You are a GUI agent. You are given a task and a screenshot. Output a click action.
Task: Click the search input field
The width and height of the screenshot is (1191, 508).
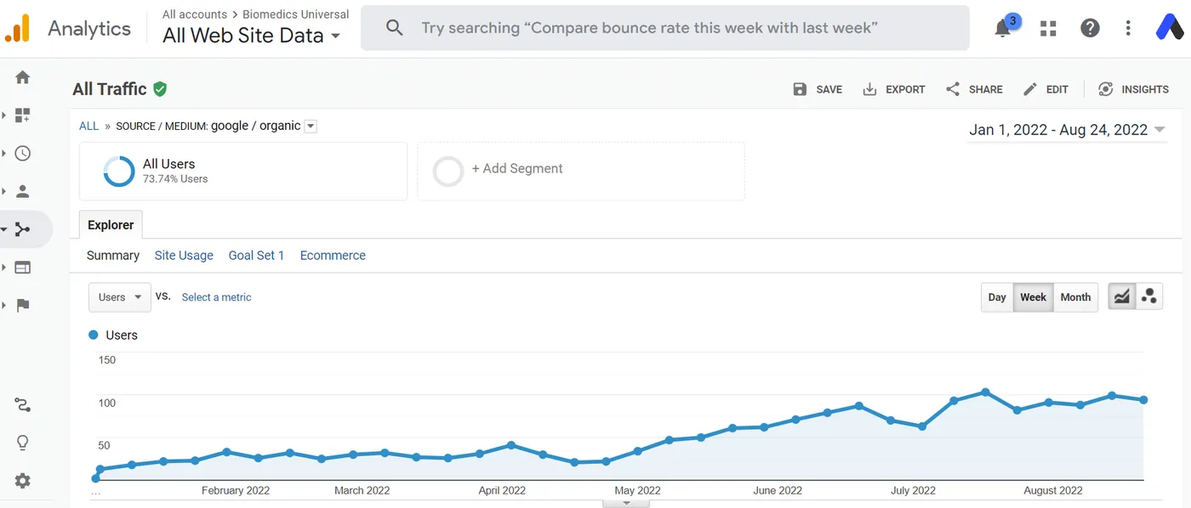(665, 28)
